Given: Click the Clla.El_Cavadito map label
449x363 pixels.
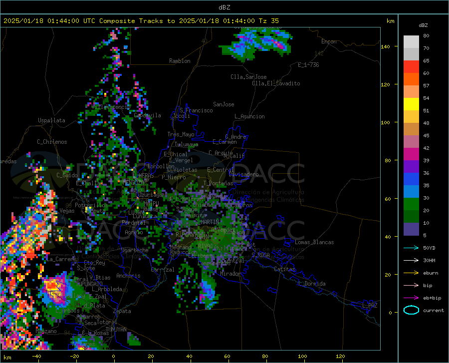Looking at the screenshot, I should [x=276, y=83].
